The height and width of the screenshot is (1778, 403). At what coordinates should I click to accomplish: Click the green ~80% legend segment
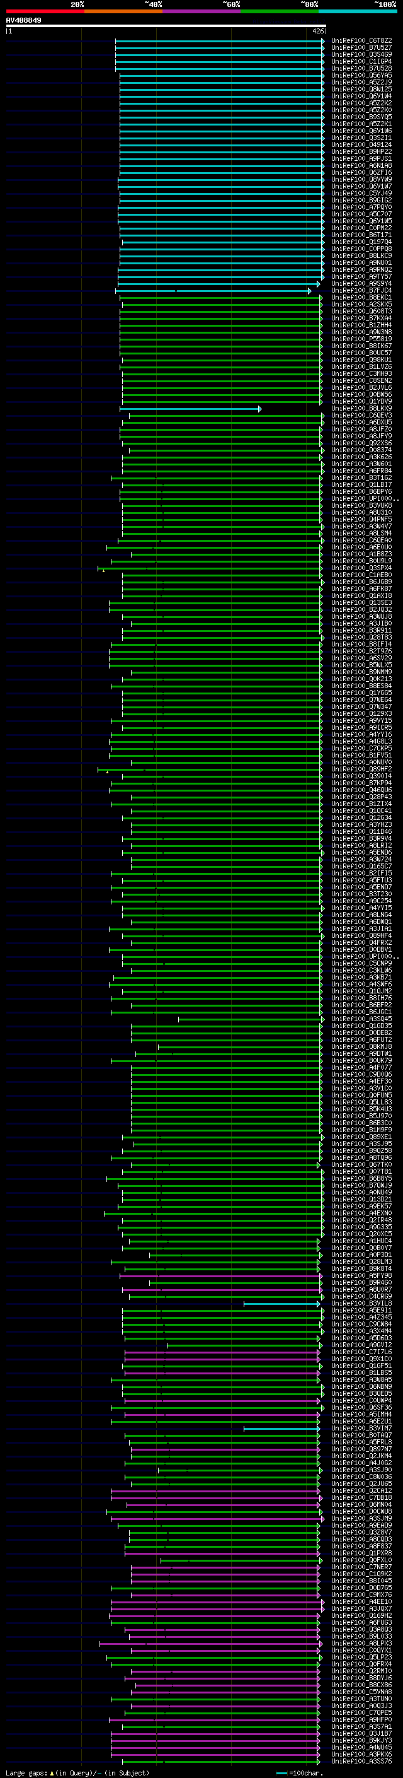(x=280, y=11)
